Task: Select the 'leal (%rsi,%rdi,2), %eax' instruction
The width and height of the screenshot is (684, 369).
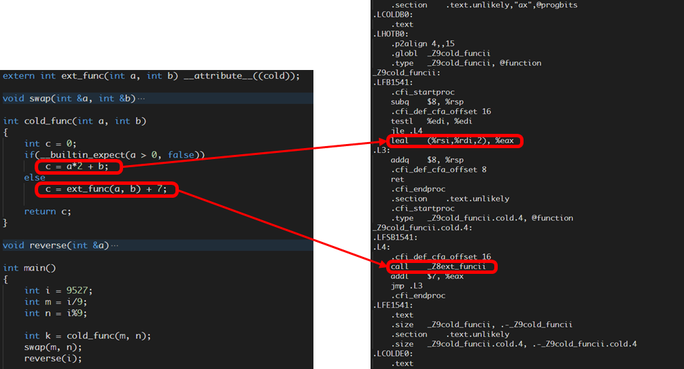Action: coord(452,141)
